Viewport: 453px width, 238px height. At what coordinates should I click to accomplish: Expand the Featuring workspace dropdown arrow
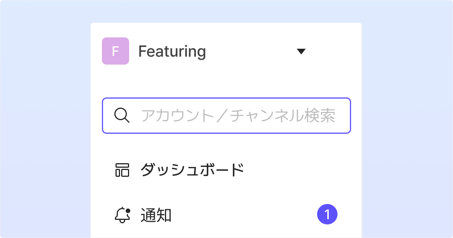pyautogui.click(x=301, y=51)
